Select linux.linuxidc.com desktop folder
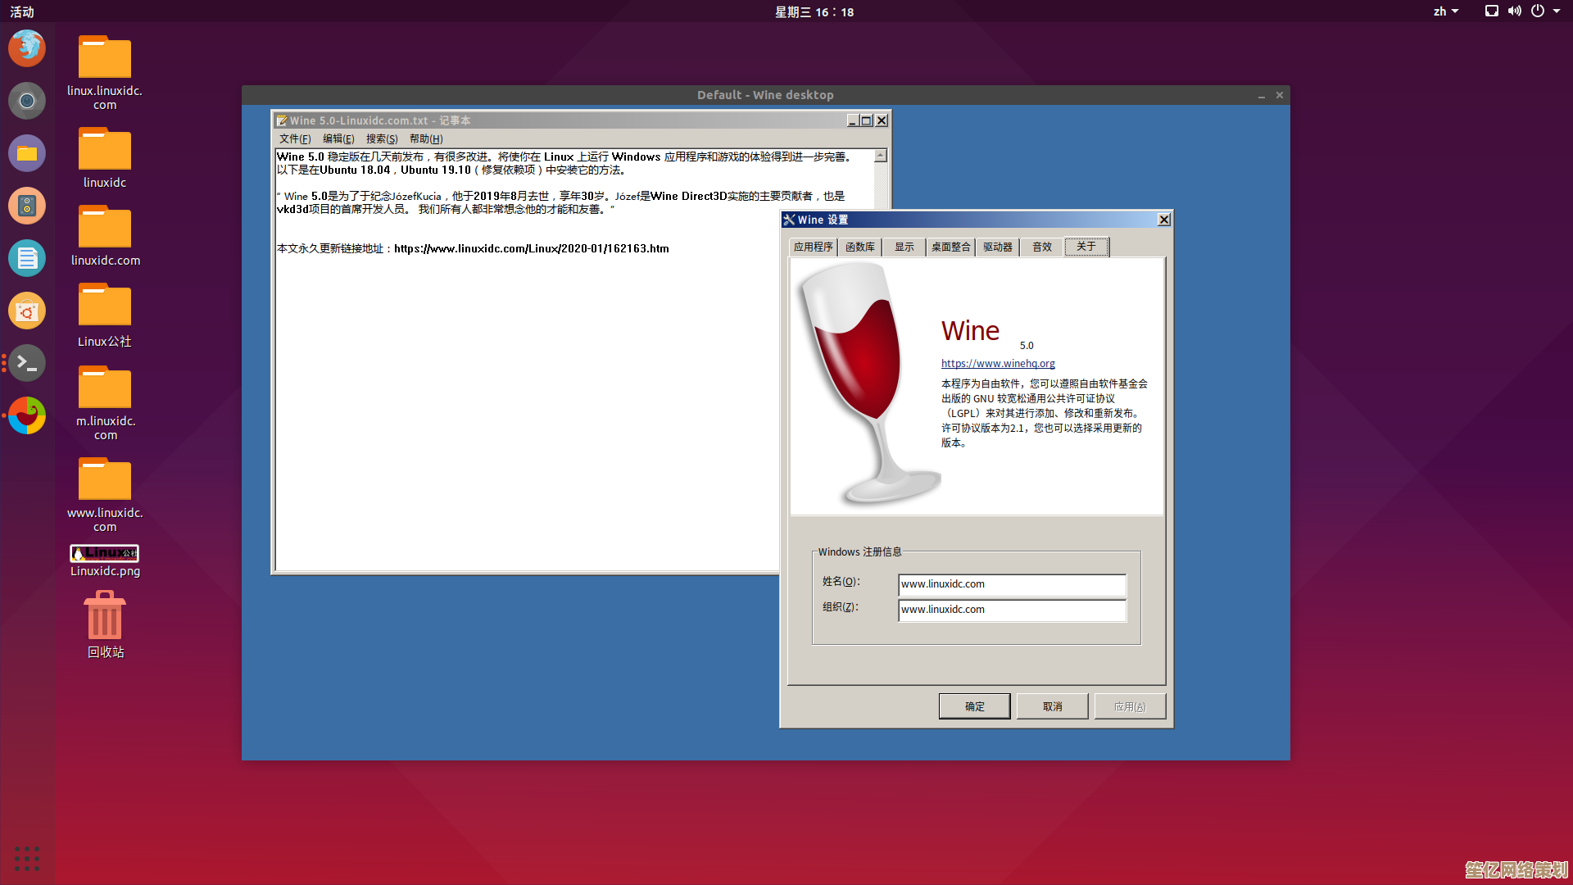Screen dimensions: 1573x885 coord(105,73)
